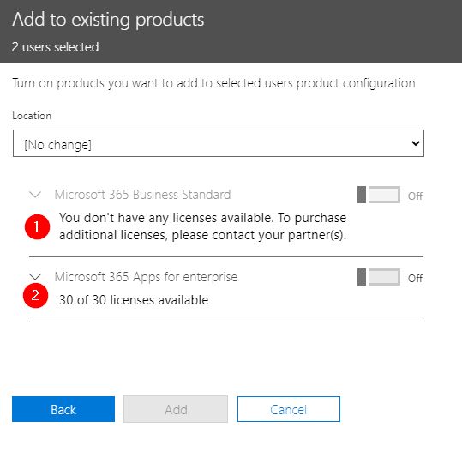Enable Microsoft 365 Apps for enterprise switch

click(379, 277)
